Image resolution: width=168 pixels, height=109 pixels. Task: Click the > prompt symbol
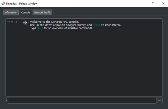pos(6,101)
